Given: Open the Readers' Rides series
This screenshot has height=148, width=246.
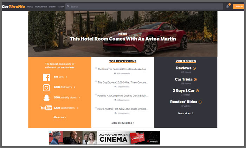Looking at the screenshot, I should click(x=184, y=102).
